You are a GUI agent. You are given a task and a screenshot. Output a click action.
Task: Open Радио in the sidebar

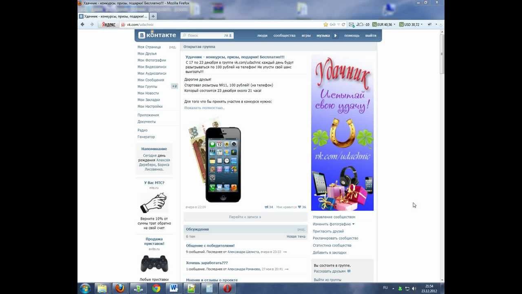coord(142,130)
